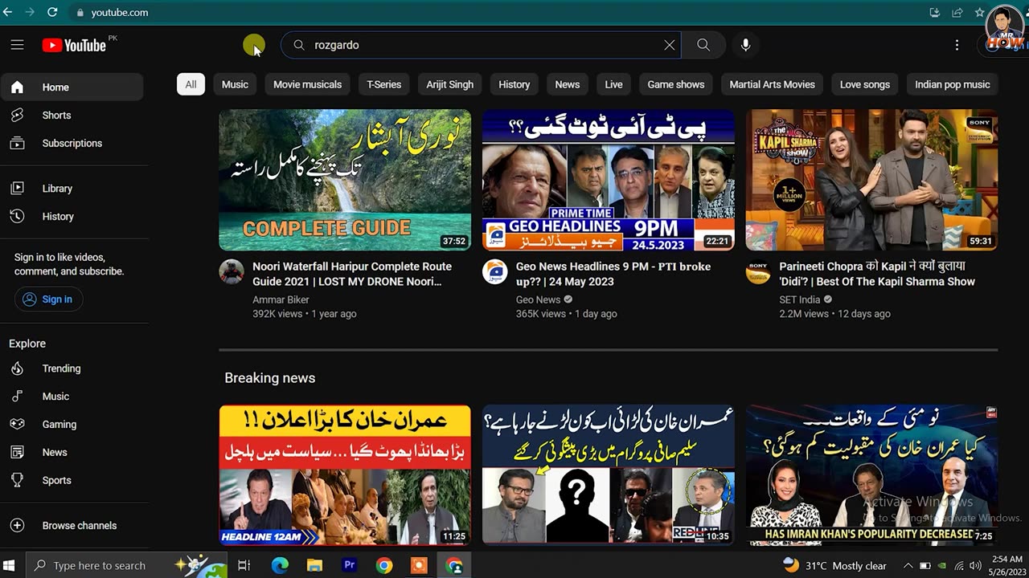Open Music under Explore

tap(72, 396)
